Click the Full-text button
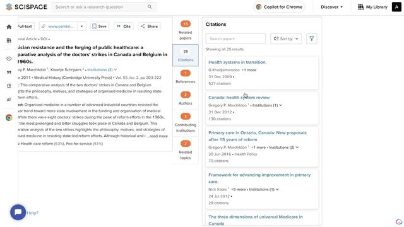This screenshot has height=227, width=404. pos(25,26)
